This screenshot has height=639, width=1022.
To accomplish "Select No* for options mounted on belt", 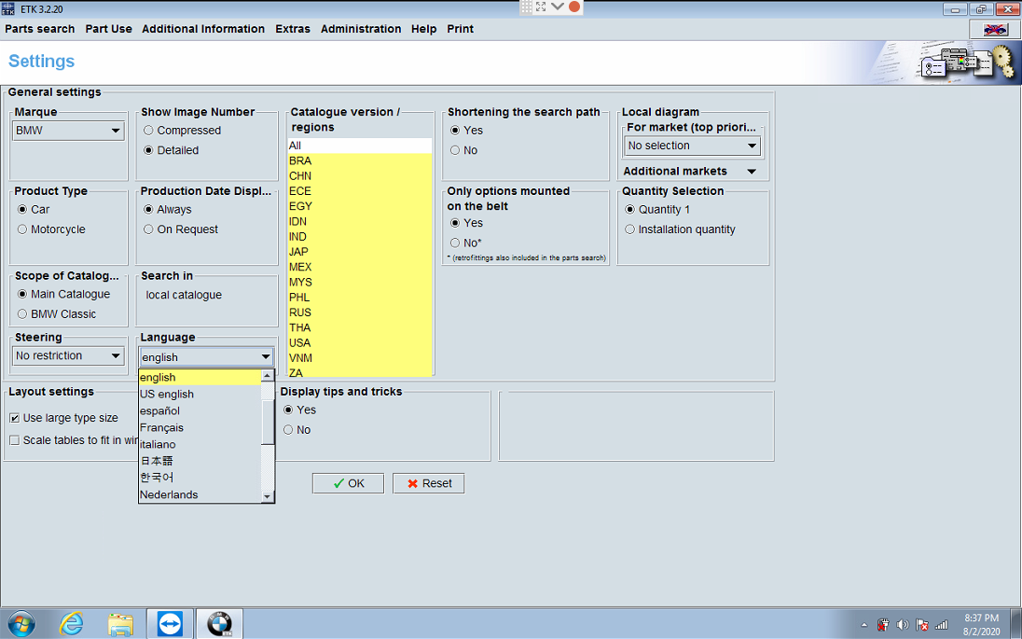I will (465, 243).
